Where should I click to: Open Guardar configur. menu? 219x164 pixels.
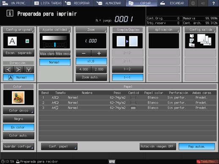19,147
